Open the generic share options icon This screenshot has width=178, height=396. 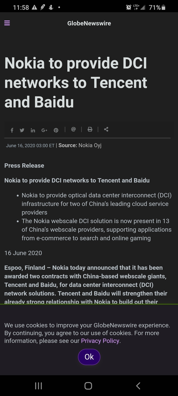(106, 129)
